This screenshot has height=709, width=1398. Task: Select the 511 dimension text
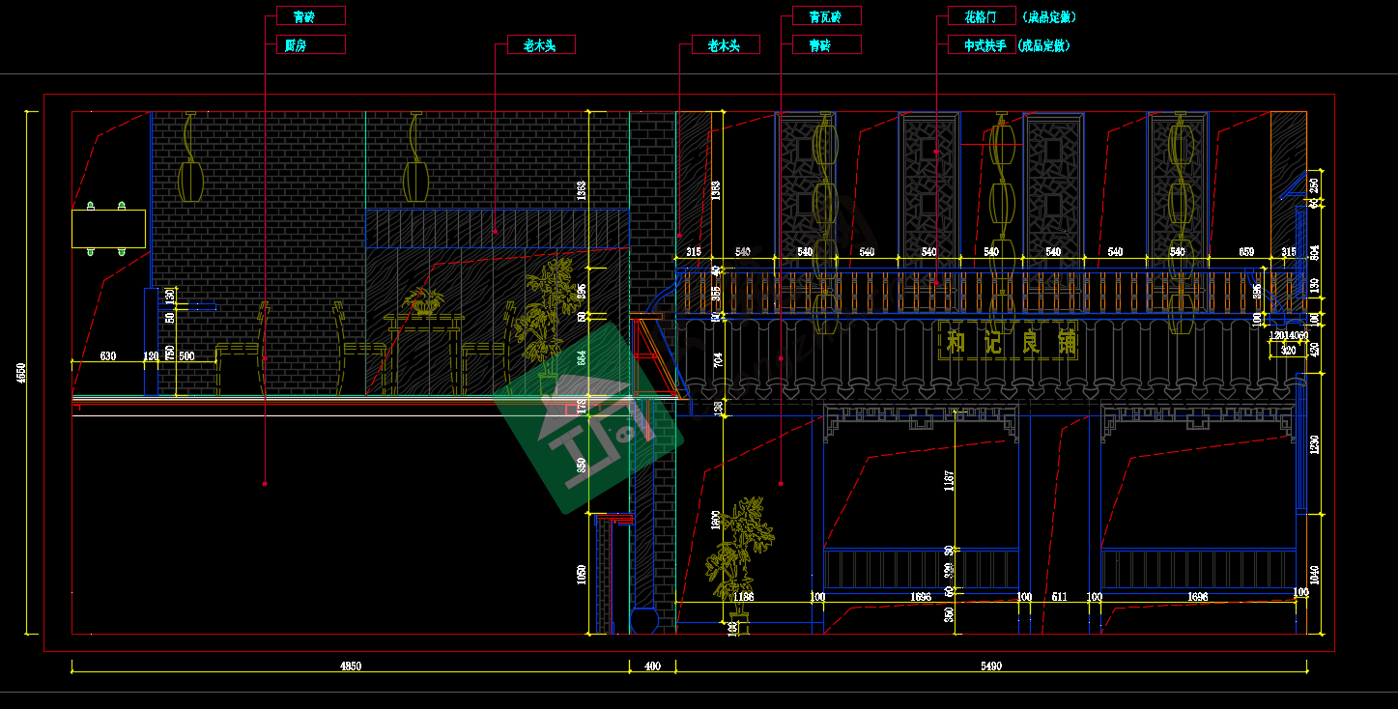[x=1059, y=597]
